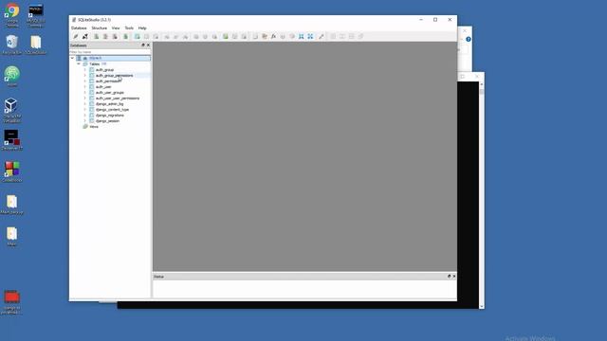Expand the django_session table

(x=85, y=120)
